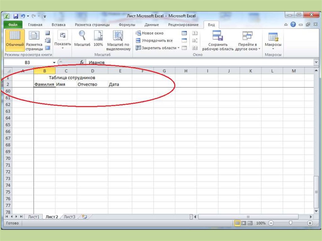
Task: Open the Review (Рецензирование) tab
Action: 183,25
